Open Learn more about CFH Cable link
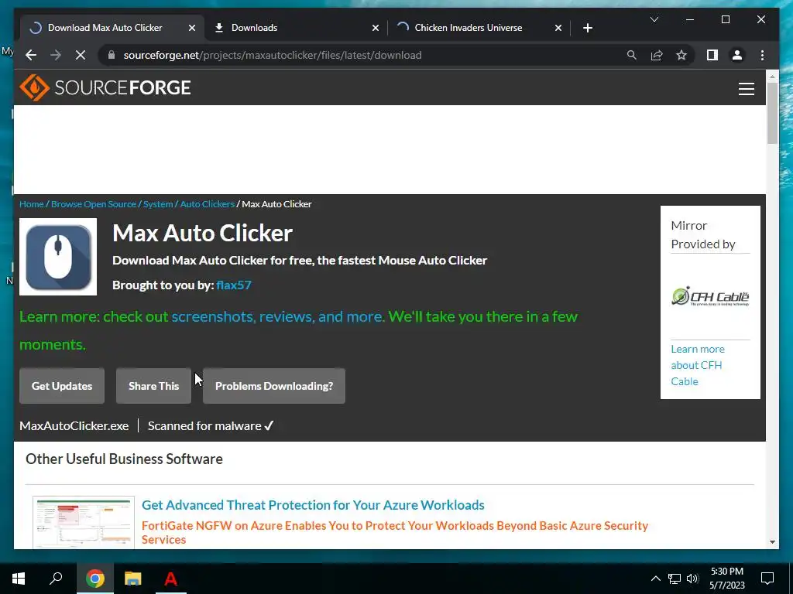The image size is (793, 594). (x=698, y=365)
